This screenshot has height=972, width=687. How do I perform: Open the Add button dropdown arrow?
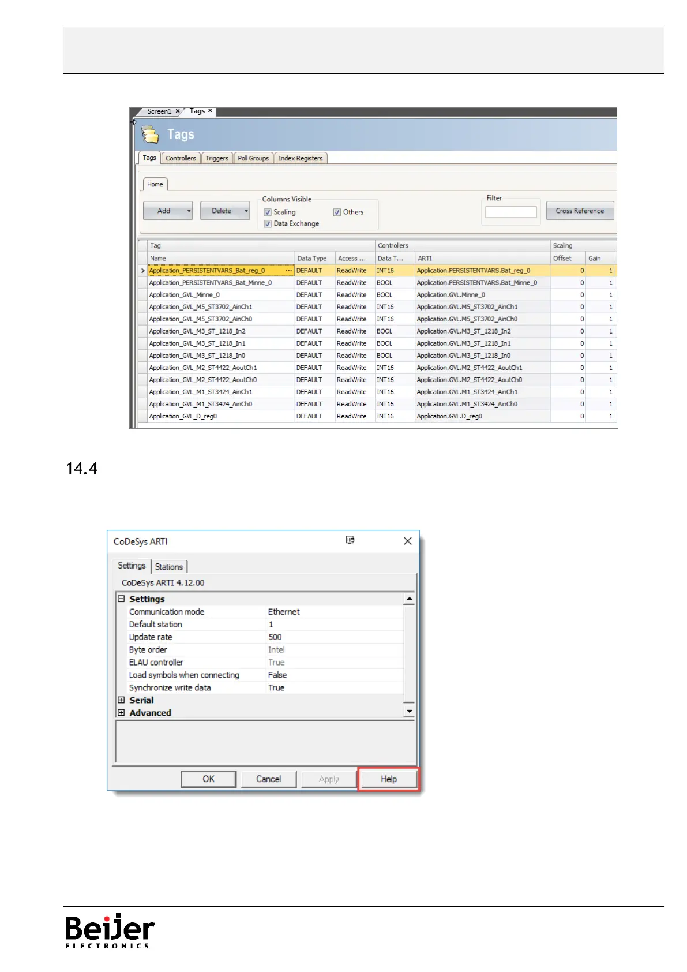click(189, 211)
